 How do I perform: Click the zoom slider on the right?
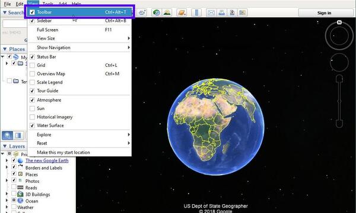coord(339,101)
